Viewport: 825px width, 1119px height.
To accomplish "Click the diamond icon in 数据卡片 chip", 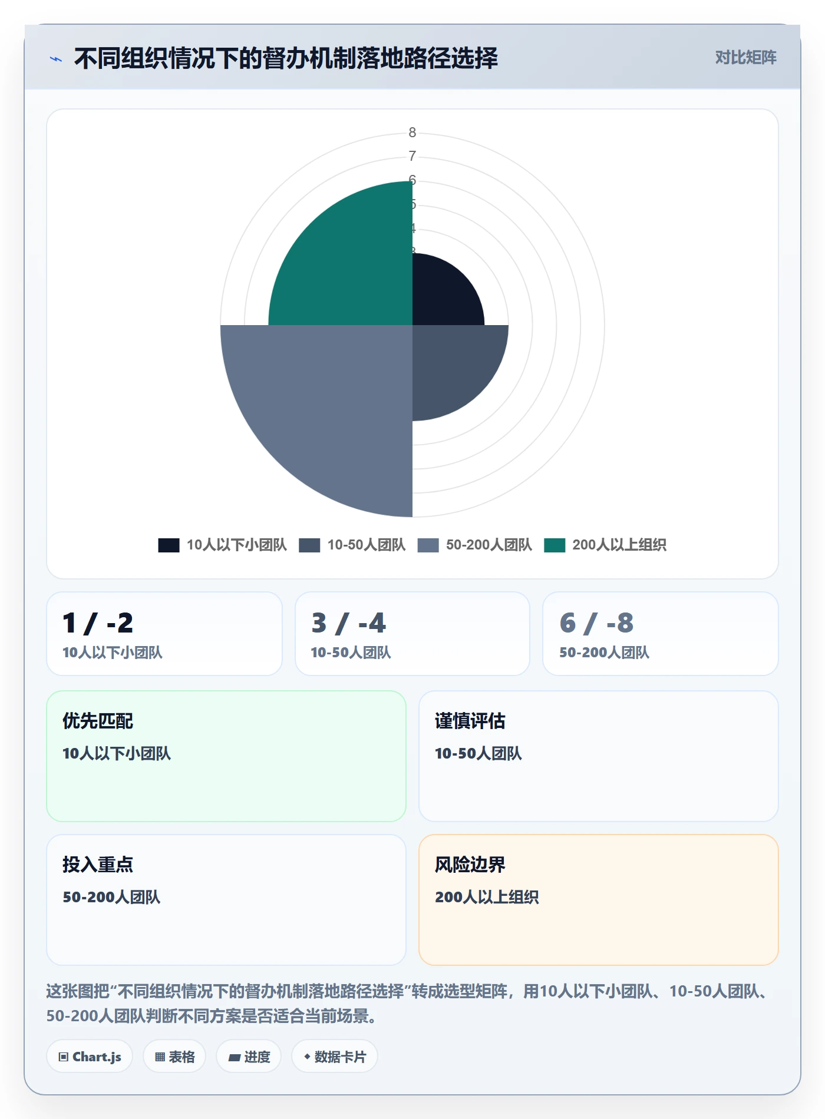I will (307, 1057).
